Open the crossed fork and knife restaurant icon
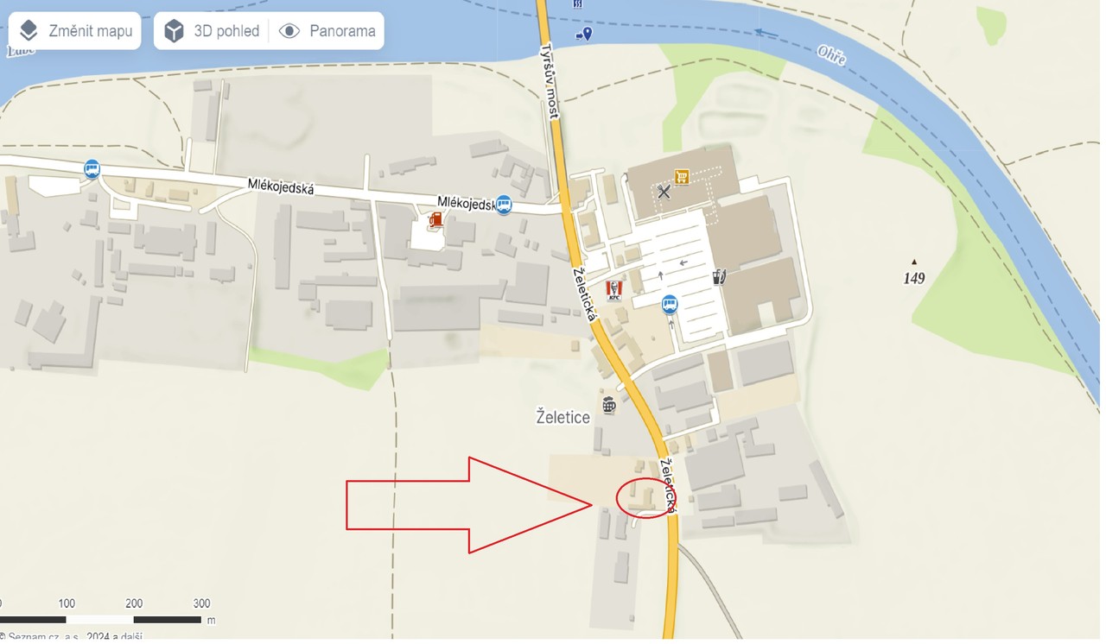 tap(664, 192)
